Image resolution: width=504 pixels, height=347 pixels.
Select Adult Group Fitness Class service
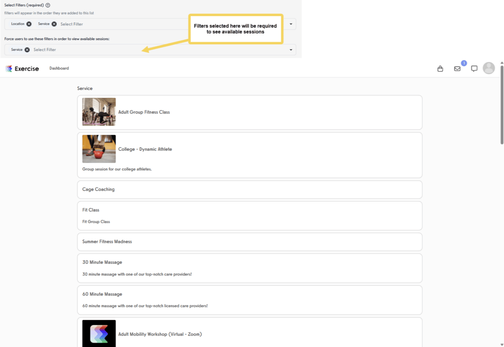coord(250,113)
